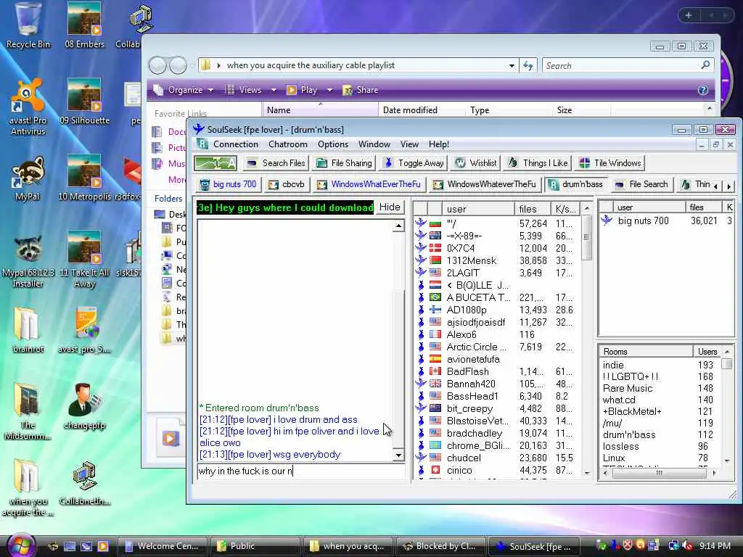Hide the room ticker message
The image size is (743, 557).
[x=390, y=207]
